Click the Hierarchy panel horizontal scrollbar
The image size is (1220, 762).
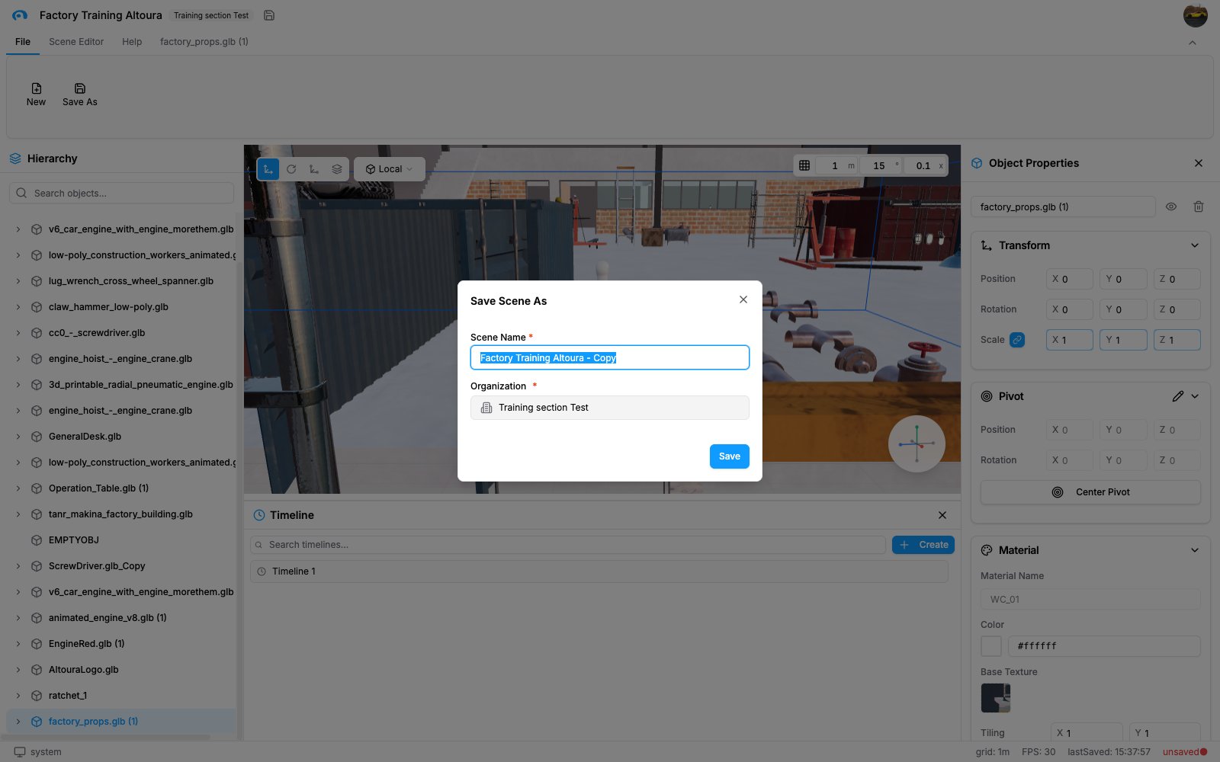pos(107,738)
